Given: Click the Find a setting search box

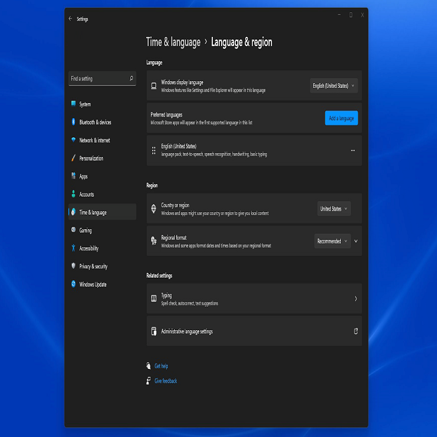Looking at the screenshot, I should coord(102,78).
